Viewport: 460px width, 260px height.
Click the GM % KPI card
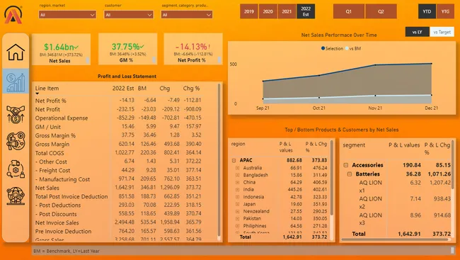[127, 49]
